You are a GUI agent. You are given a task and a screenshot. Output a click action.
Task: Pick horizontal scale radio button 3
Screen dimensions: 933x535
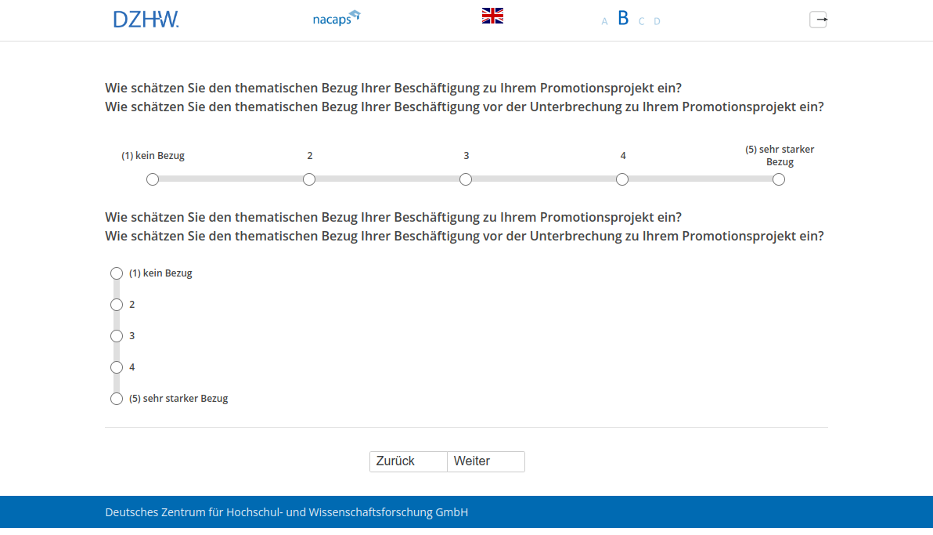coord(466,179)
